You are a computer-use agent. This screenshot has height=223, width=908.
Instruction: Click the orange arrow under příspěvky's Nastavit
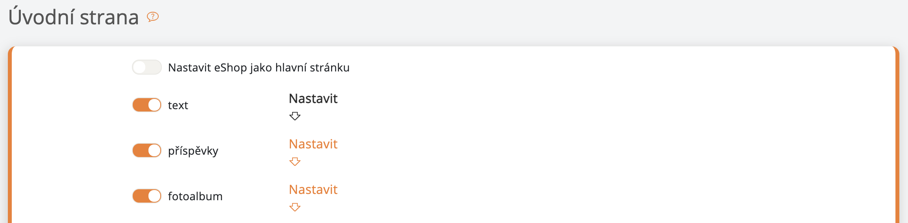295,161
